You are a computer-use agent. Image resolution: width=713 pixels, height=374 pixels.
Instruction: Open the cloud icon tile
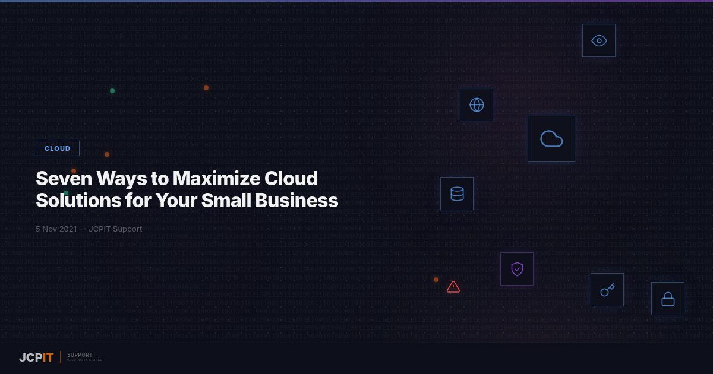pos(551,138)
